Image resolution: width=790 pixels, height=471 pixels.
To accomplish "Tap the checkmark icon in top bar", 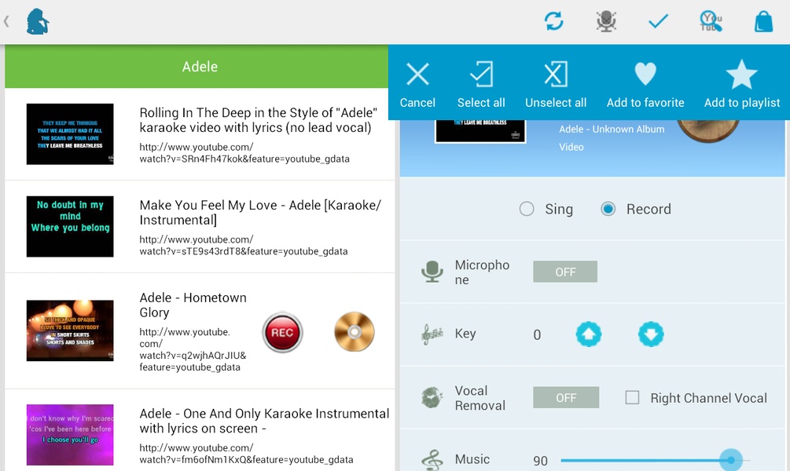I will point(658,21).
